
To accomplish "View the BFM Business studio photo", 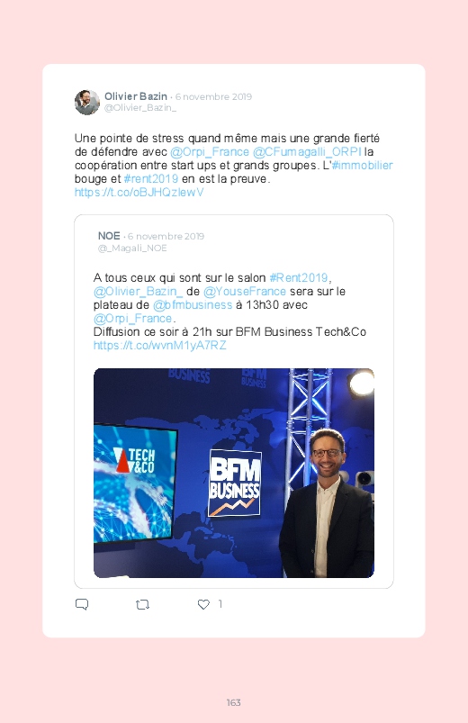I will [x=234, y=473].
